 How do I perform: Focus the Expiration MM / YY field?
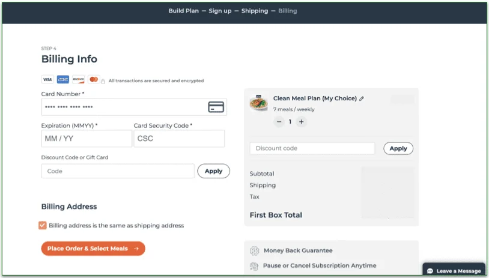click(87, 139)
